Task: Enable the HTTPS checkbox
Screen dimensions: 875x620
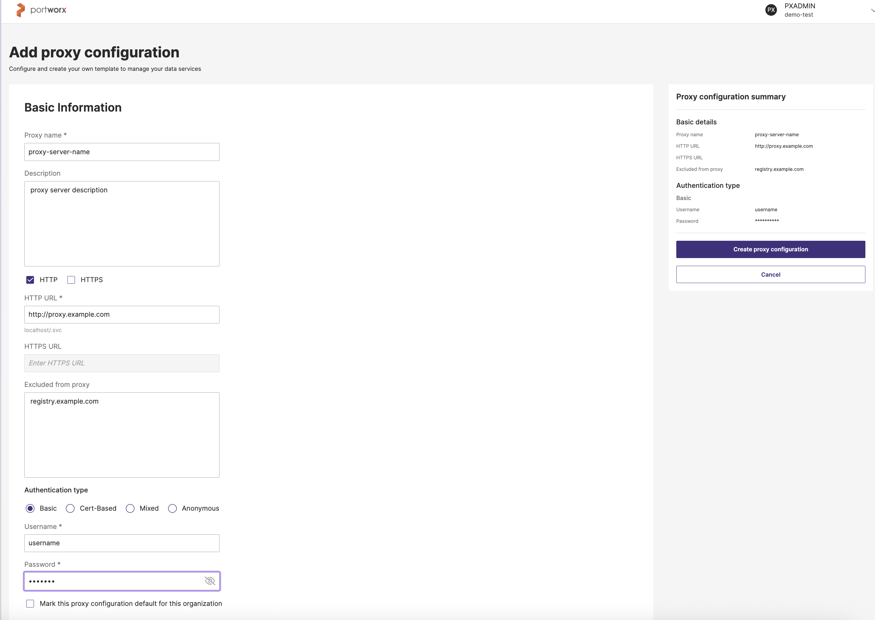Action: point(71,280)
